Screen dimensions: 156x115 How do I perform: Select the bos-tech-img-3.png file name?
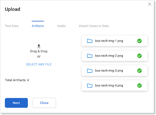pyautogui.click(x=109, y=71)
